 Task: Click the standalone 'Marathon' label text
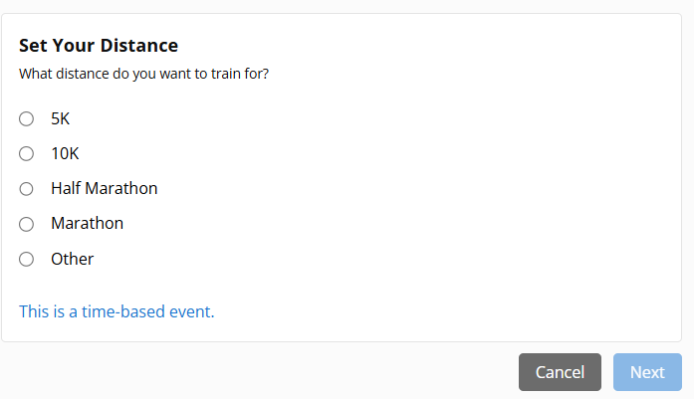click(87, 224)
